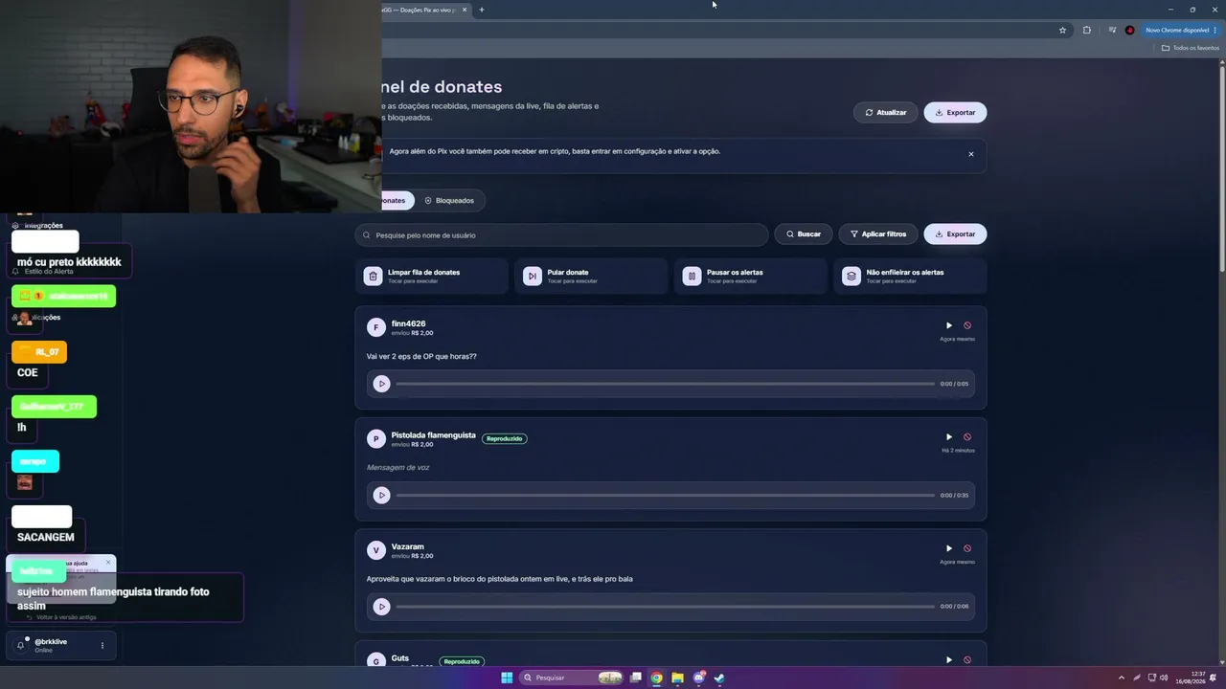The image size is (1226, 689).
Task: Click the red Chrome profile avatar
Action: click(x=1130, y=31)
